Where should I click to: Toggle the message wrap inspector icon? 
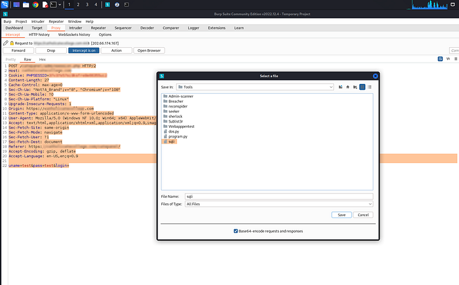pyautogui.click(x=440, y=59)
